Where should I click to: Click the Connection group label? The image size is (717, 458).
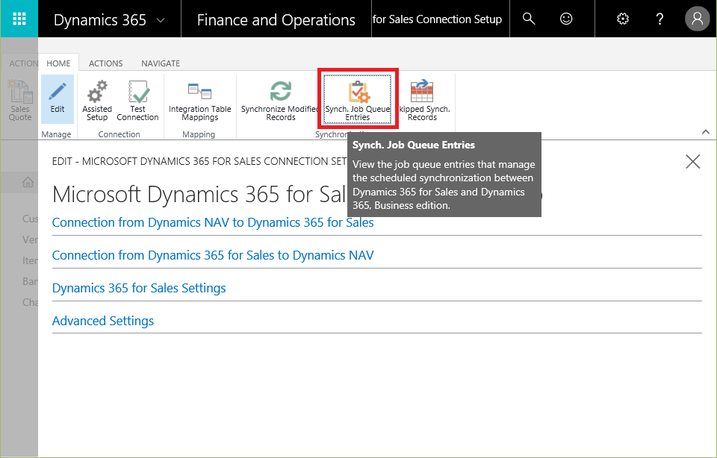[119, 134]
